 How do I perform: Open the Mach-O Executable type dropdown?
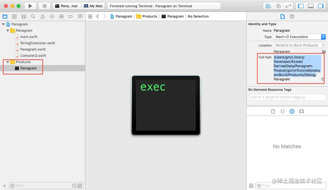point(299,37)
